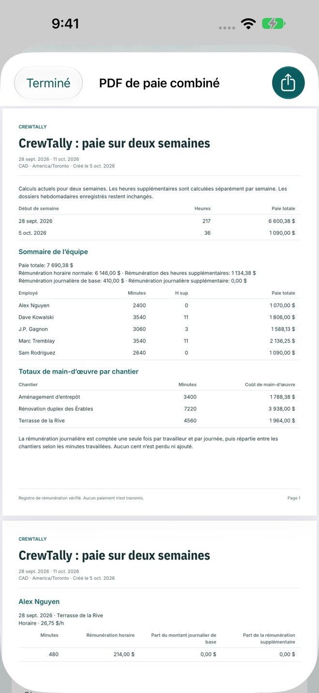Tap the 5 oct. 2026 week row

159,233
